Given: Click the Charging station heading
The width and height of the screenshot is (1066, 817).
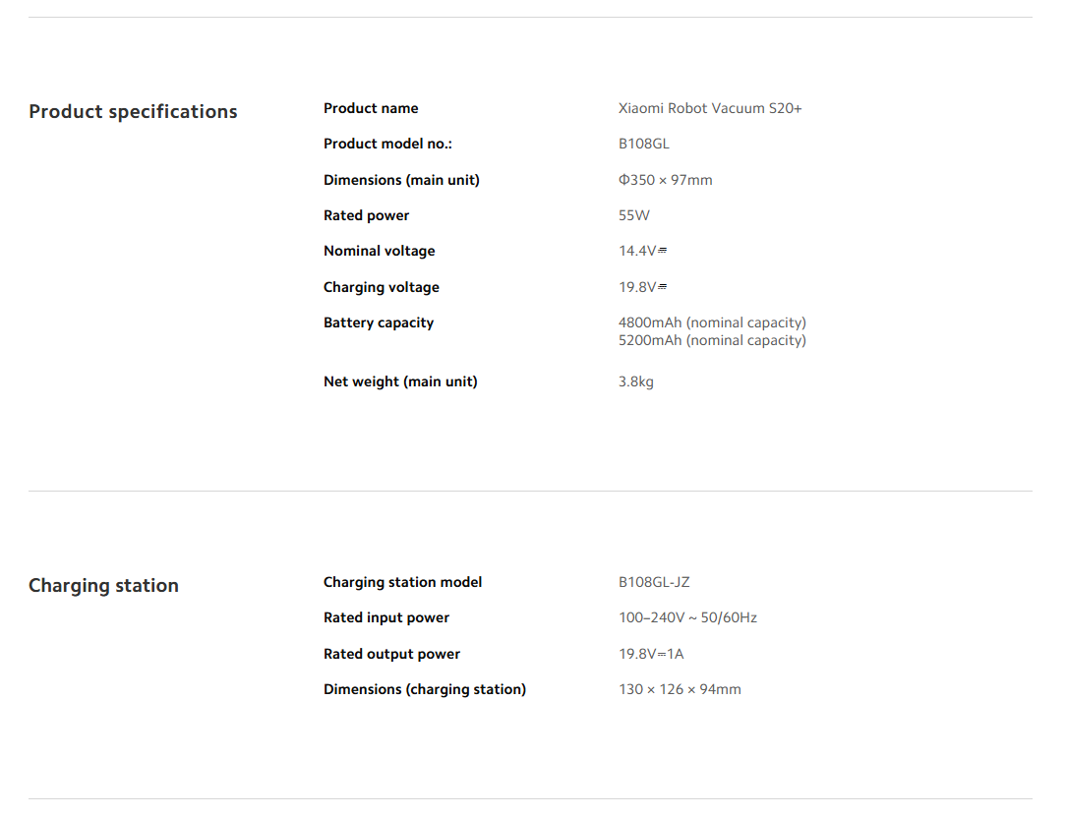Looking at the screenshot, I should click(103, 585).
